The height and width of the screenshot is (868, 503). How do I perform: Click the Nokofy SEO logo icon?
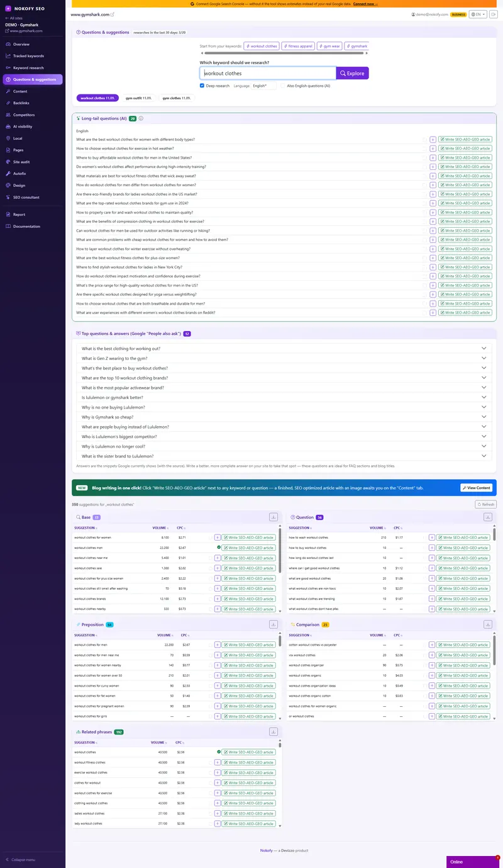pyautogui.click(x=8, y=8)
